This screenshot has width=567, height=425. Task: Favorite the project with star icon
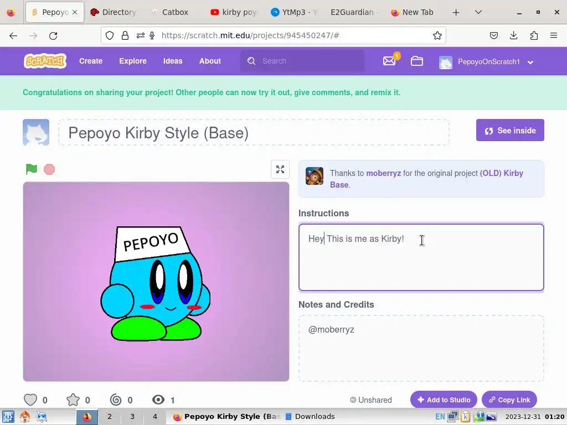[73, 400]
